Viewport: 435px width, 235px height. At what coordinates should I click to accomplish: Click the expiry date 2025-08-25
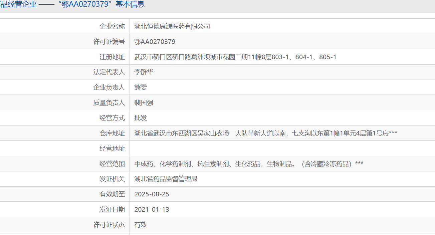152,194
